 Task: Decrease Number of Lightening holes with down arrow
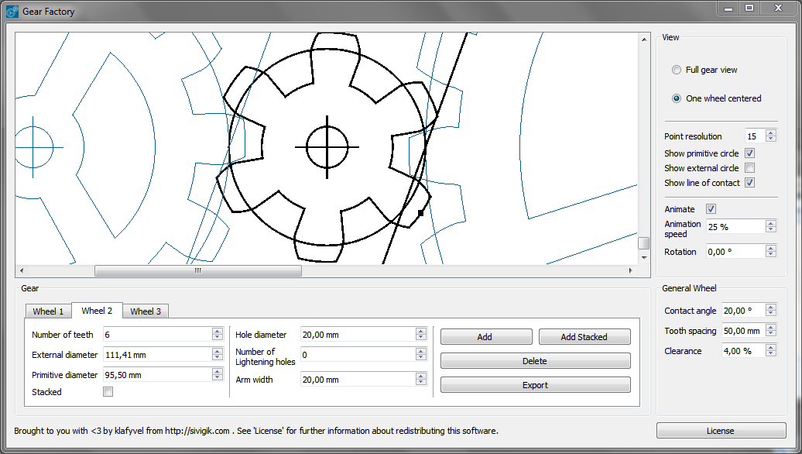[x=421, y=356]
